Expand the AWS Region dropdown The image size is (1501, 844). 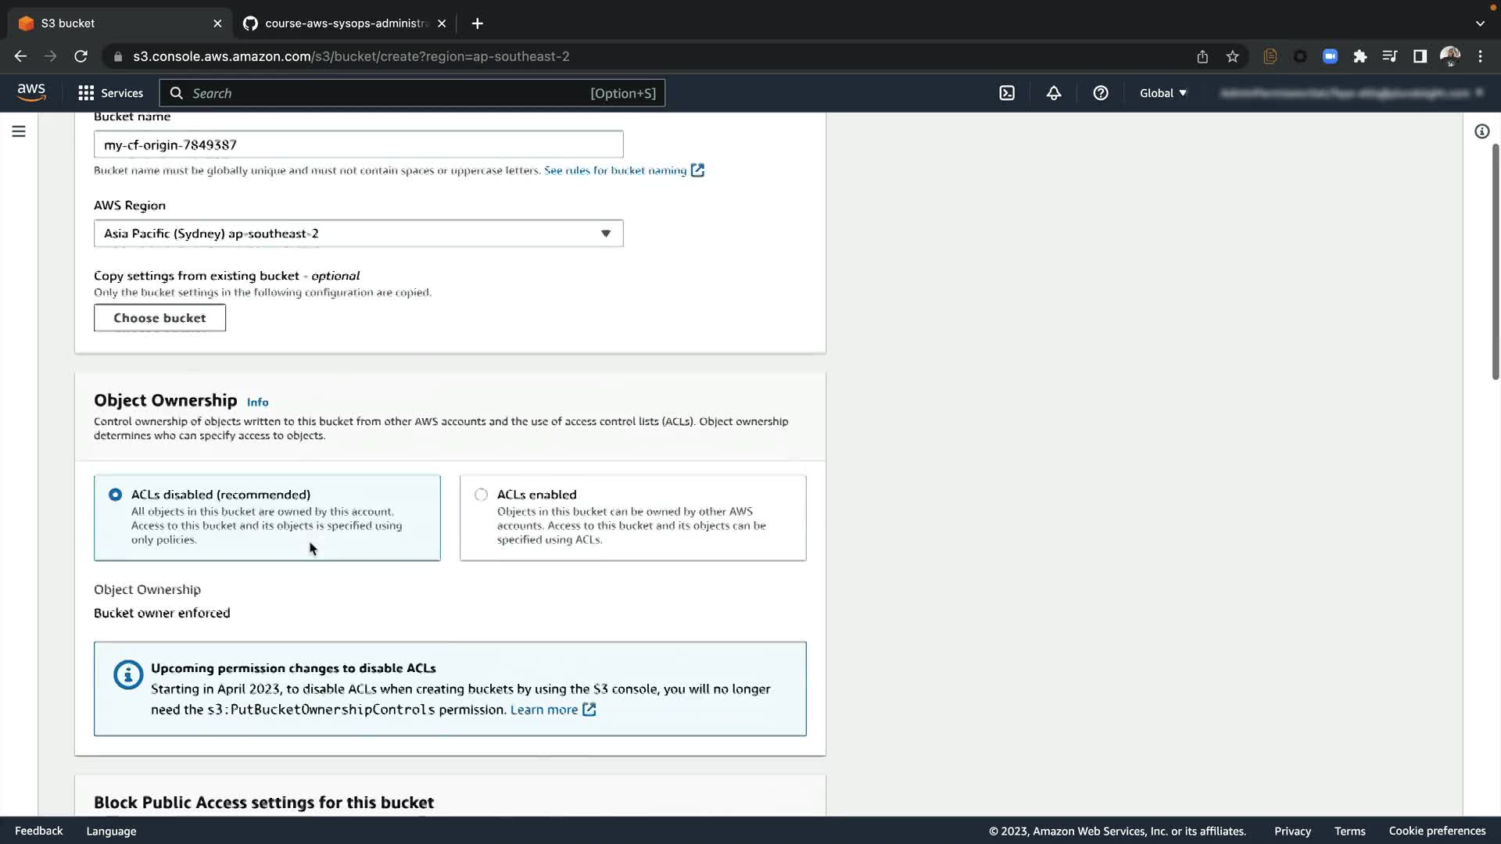(x=358, y=234)
